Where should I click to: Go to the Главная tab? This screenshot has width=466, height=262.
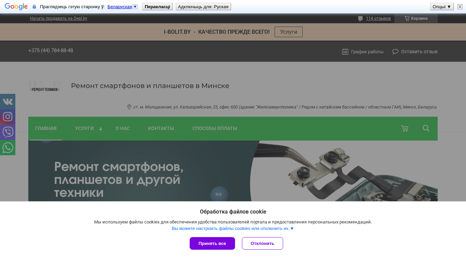[x=46, y=128]
